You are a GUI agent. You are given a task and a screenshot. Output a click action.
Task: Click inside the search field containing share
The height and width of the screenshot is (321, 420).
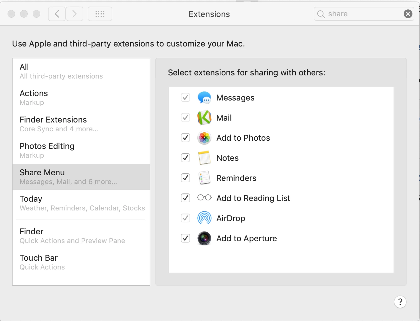(x=364, y=14)
